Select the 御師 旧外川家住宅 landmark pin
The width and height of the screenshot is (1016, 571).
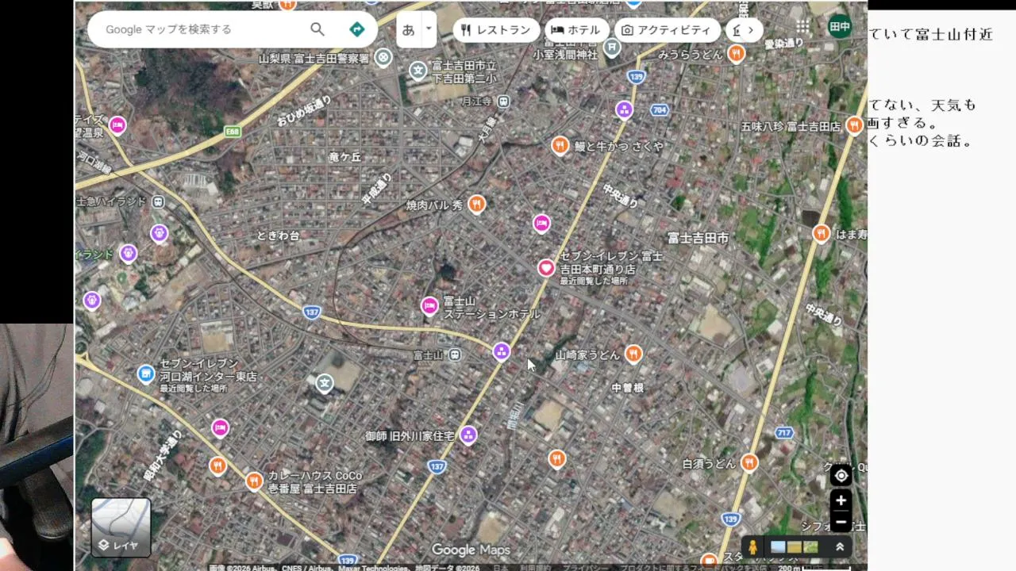pos(468,435)
